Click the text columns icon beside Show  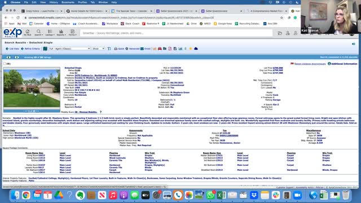(x=109, y=48)
